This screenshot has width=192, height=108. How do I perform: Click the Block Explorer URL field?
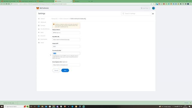pos(66,65)
